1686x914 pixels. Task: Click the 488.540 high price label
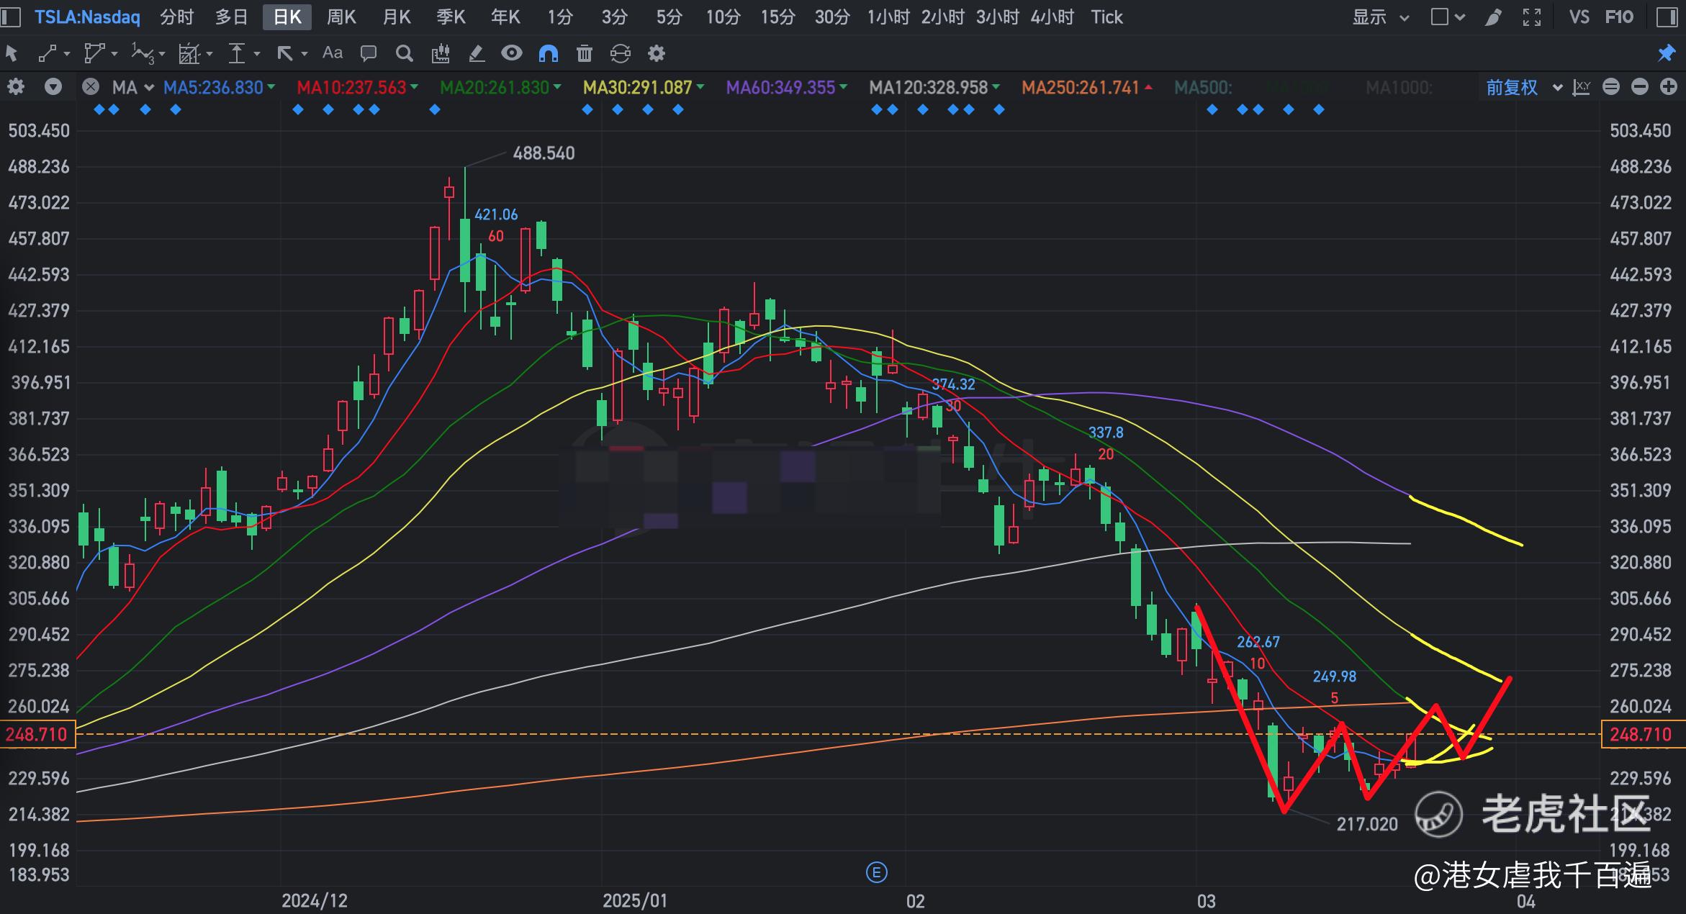point(544,153)
